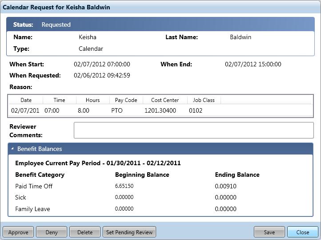Save the calendar request
The height and width of the screenshot is (240, 321).
coord(269,232)
